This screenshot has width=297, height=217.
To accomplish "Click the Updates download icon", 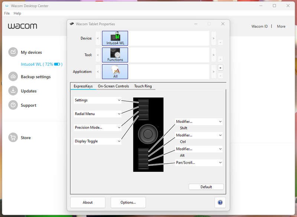I will pyautogui.click(x=13, y=91).
